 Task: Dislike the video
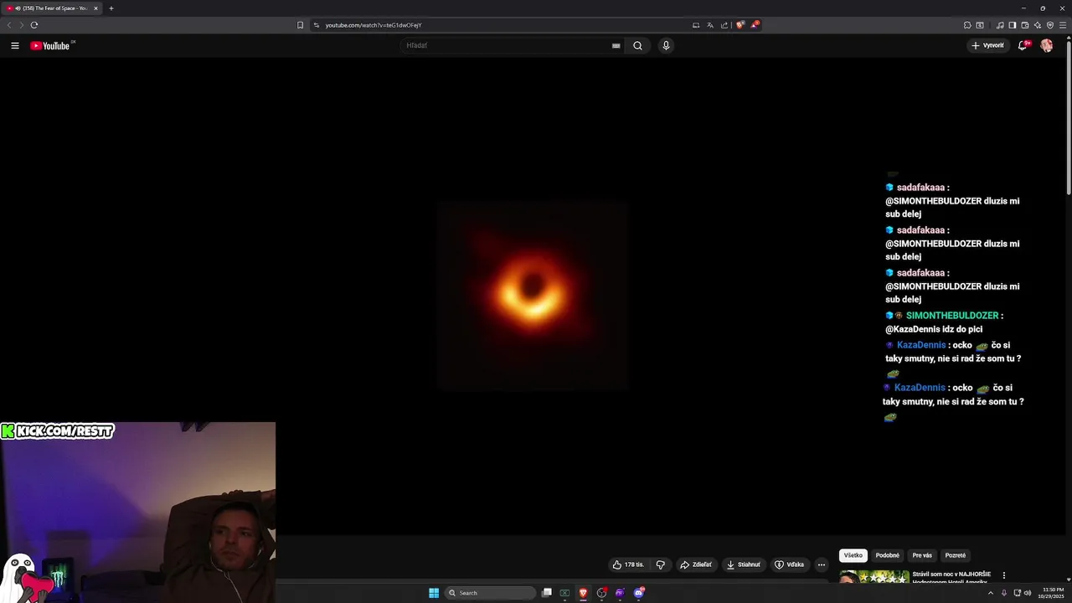(660, 564)
